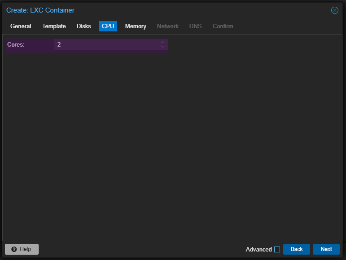Close the Create LXC Container dialog
The image size is (346, 260).
tap(334, 10)
